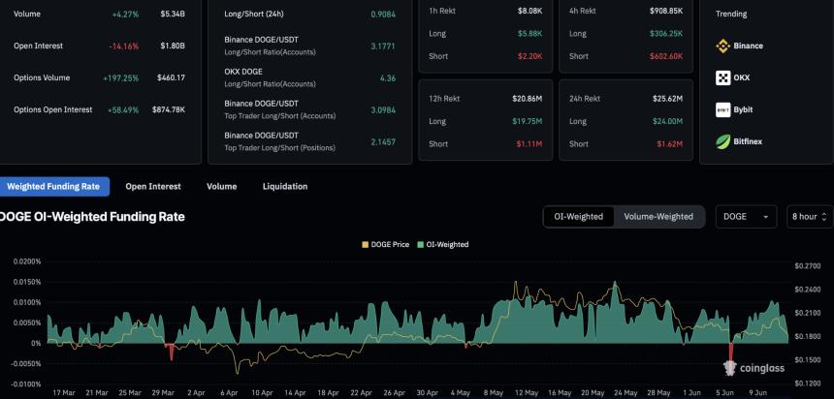Switch to Volume-Weighted funding mode
Image resolution: width=834 pixels, height=399 pixels.
click(x=658, y=217)
